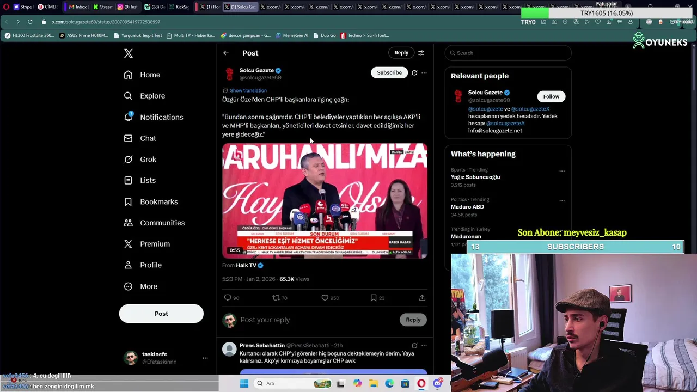Open Chat in the sidebar
This screenshot has height=392, width=697.
140,138
